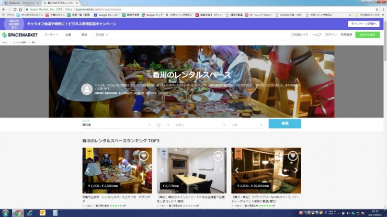Favorite the rank 2 meeting room space
The image size is (387, 217).
(218, 155)
